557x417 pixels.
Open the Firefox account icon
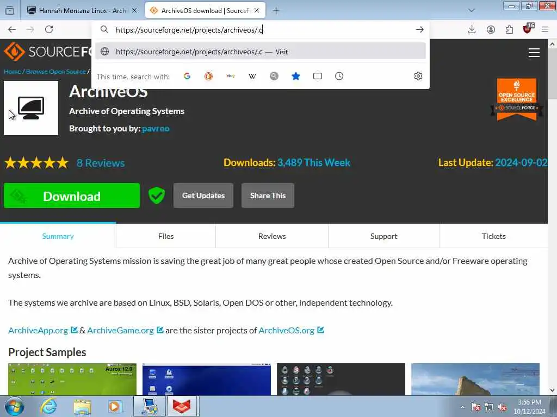[x=491, y=29]
